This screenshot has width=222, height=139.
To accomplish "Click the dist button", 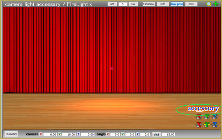I will [x=156, y=134].
